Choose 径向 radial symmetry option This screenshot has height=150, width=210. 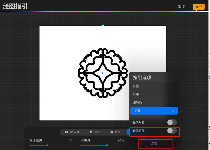[x=154, y=111]
